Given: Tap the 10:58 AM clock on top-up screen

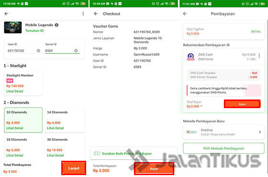Looking at the screenshot, I should point(9,4).
